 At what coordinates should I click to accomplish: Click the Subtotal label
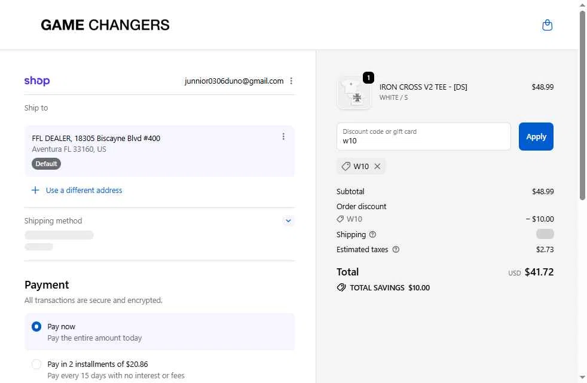[x=350, y=191]
